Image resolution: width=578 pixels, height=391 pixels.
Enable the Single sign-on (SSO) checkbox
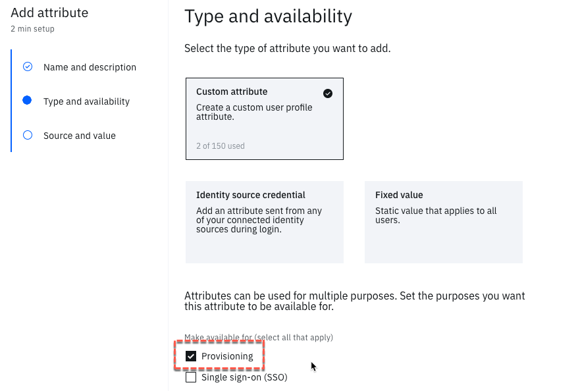pyautogui.click(x=191, y=378)
